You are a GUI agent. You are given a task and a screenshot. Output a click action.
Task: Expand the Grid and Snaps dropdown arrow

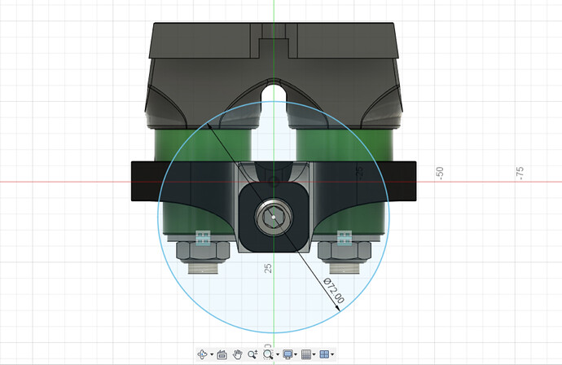point(315,355)
